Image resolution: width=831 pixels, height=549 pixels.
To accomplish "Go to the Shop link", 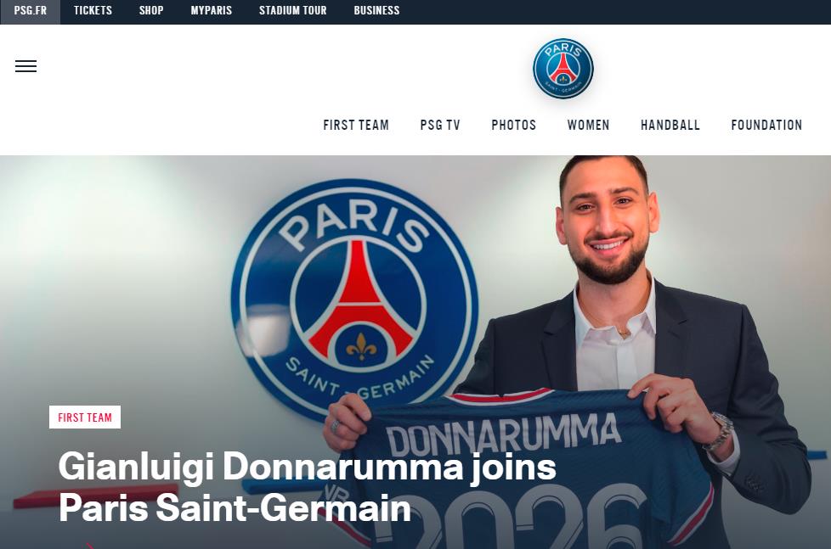I will pos(151,10).
